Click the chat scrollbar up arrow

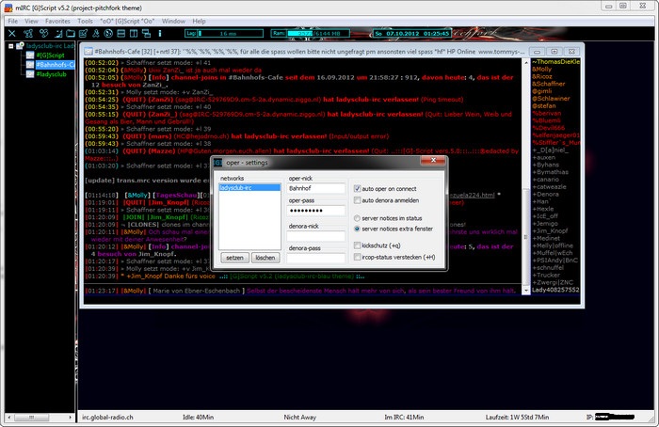tap(525, 62)
